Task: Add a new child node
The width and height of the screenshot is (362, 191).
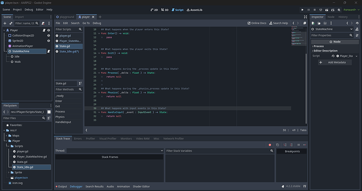Action: pos(5,23)
